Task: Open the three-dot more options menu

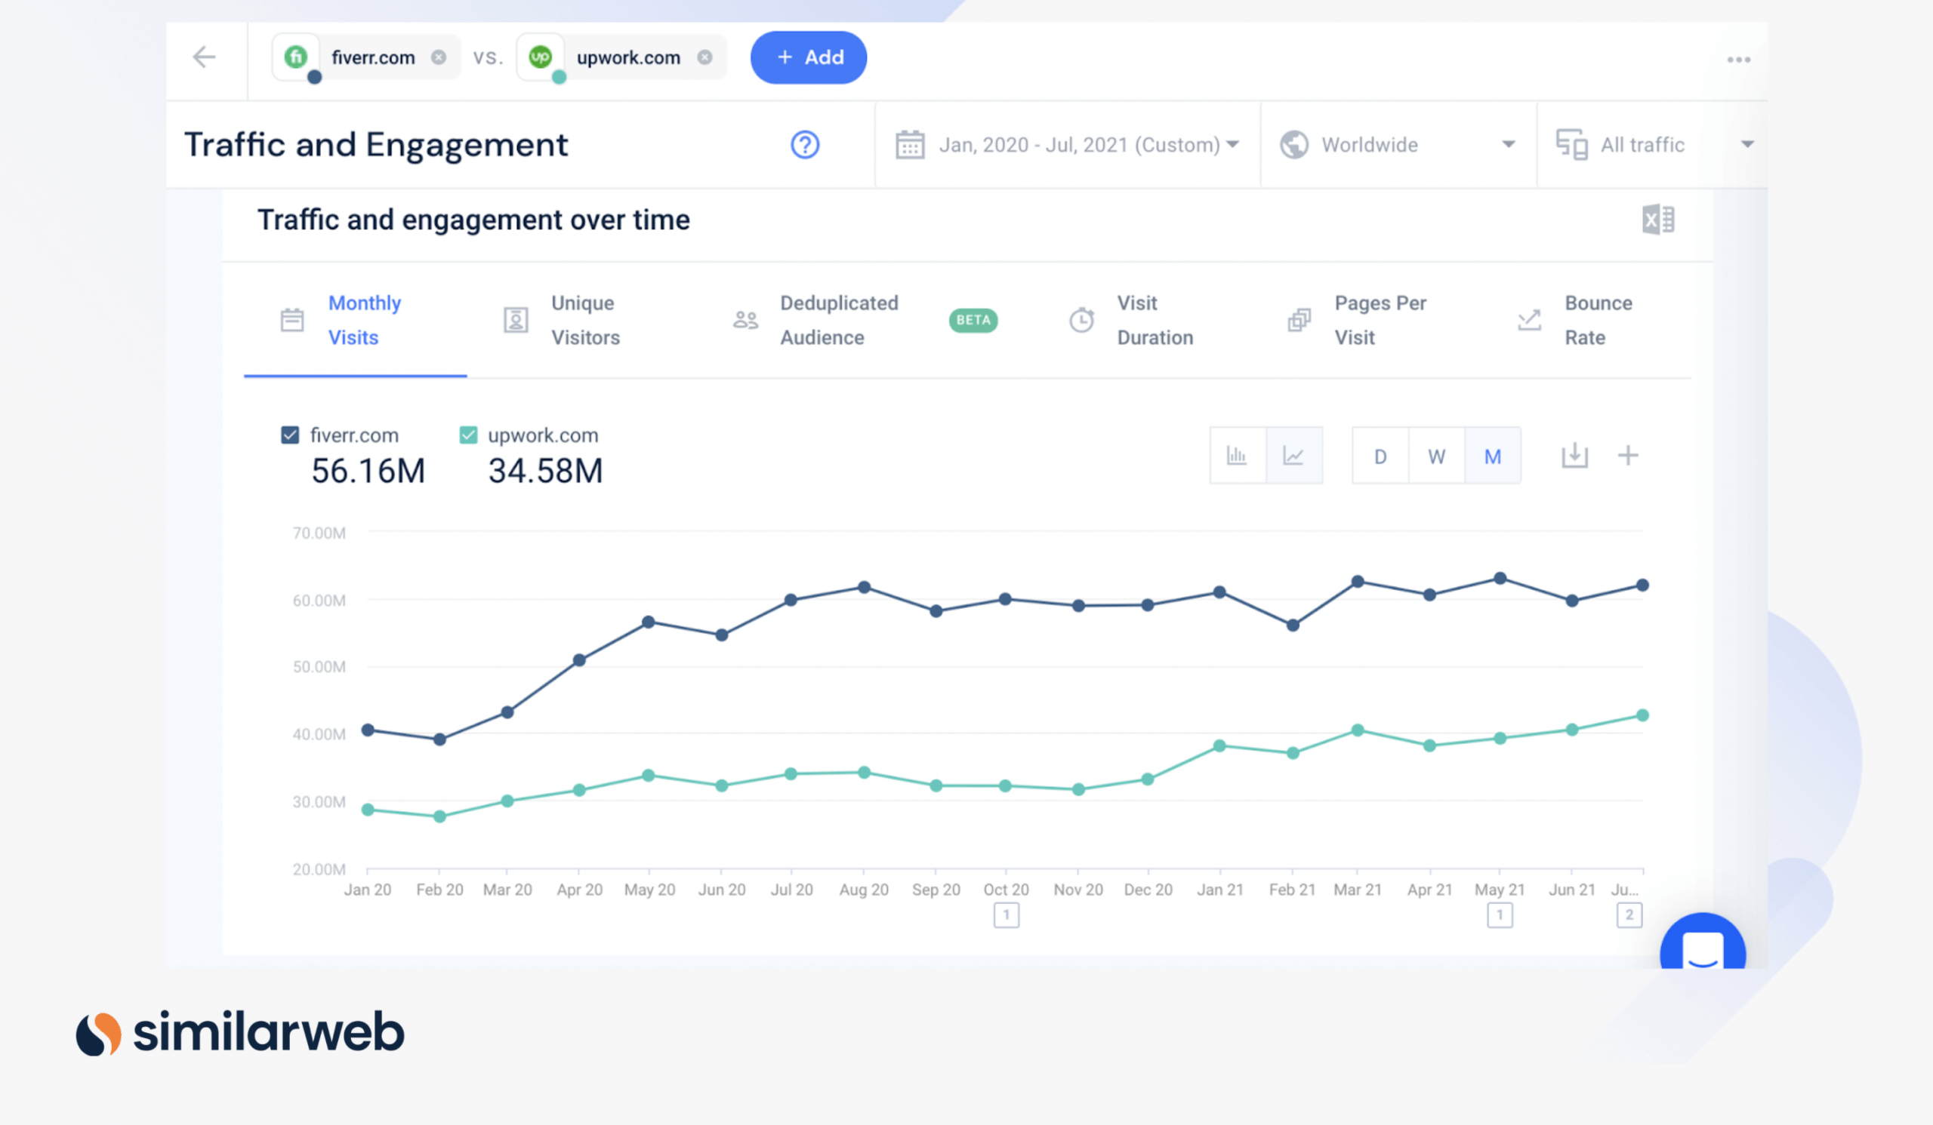Action: tap(1738, 60)
